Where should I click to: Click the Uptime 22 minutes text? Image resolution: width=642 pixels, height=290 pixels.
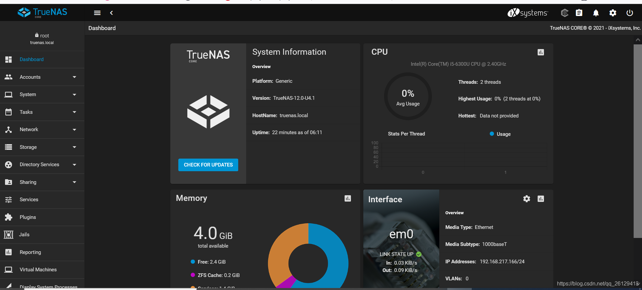(287, 132)
